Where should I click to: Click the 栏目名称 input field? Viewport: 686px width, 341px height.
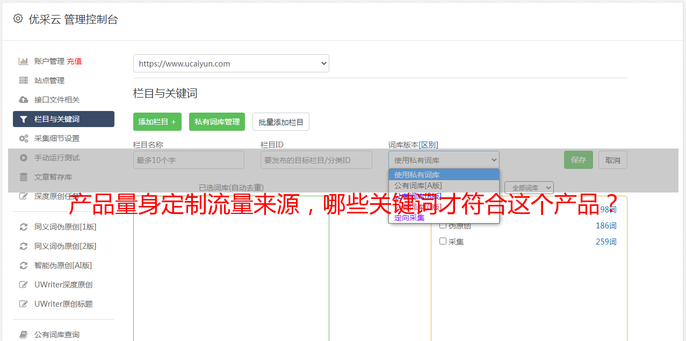(189, 160)
